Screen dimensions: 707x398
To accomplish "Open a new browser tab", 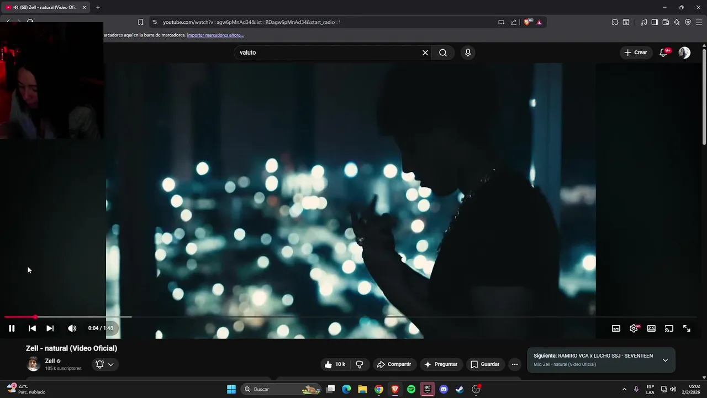I will point(98,7).
